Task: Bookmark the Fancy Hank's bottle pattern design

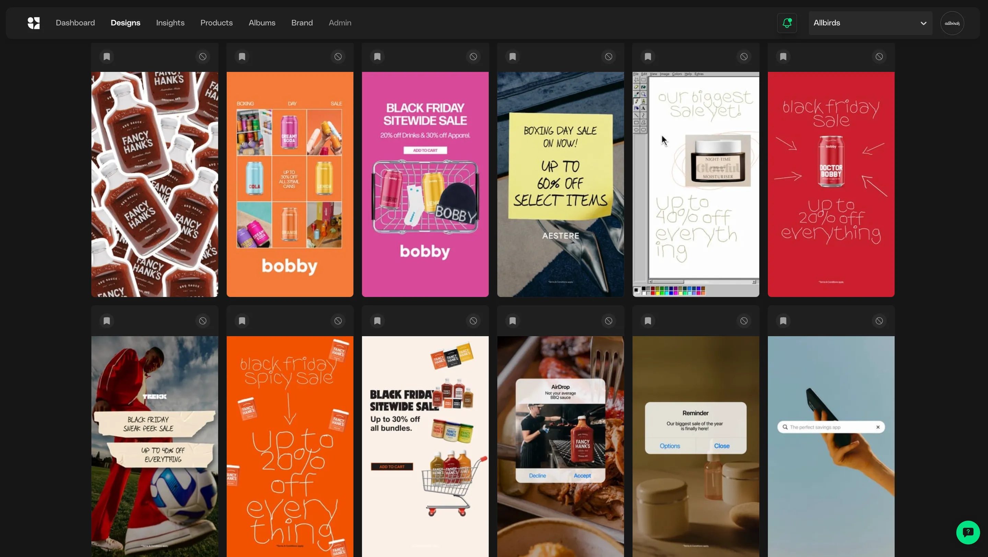Action: [x=107, y=57]
